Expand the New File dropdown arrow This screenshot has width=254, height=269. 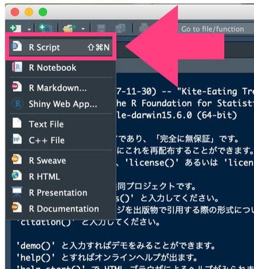[29, 29]
